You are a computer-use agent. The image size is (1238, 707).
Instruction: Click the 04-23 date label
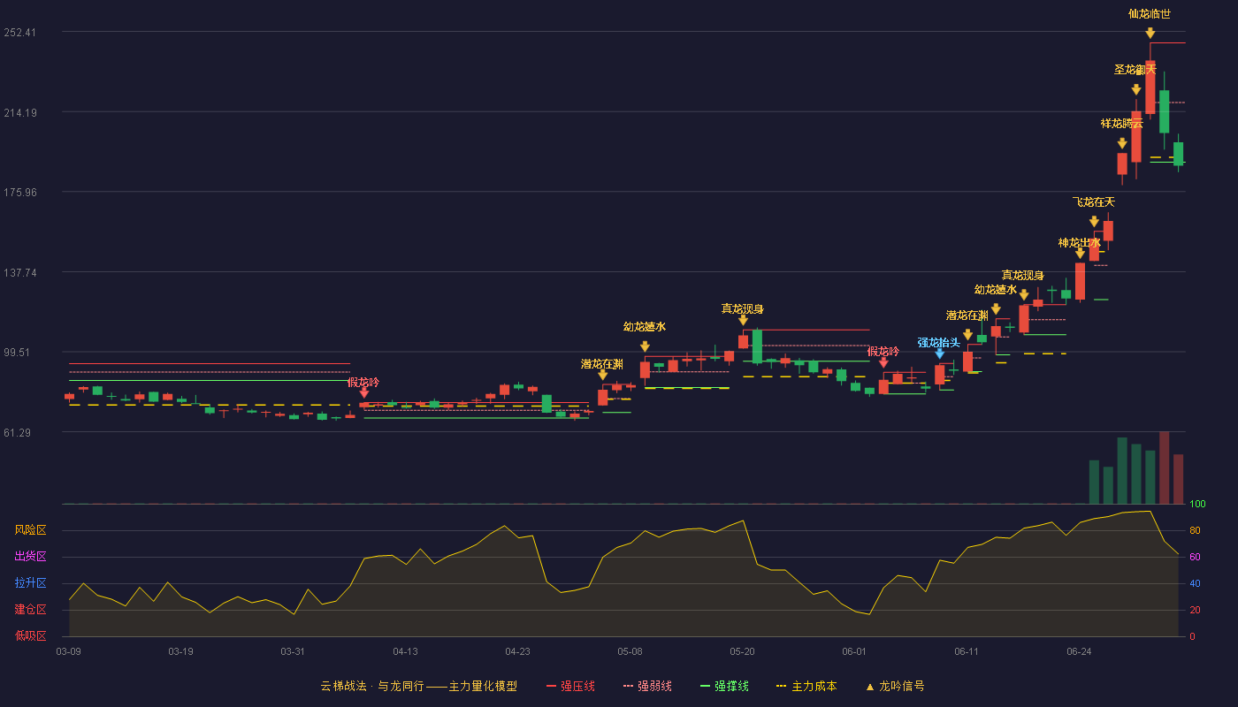pyautogui.click(x=517, y=651)
